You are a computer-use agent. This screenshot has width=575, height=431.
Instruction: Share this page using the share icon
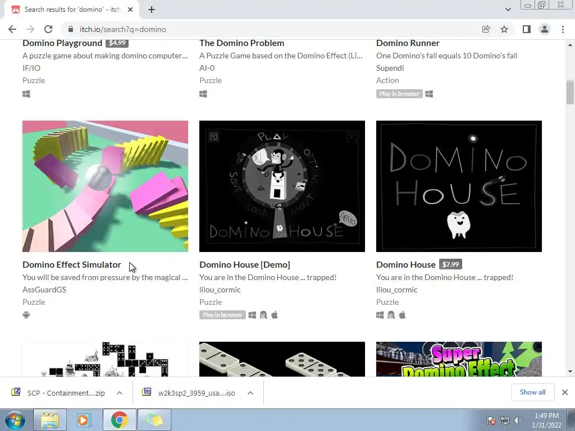click(x=486, y=29)
